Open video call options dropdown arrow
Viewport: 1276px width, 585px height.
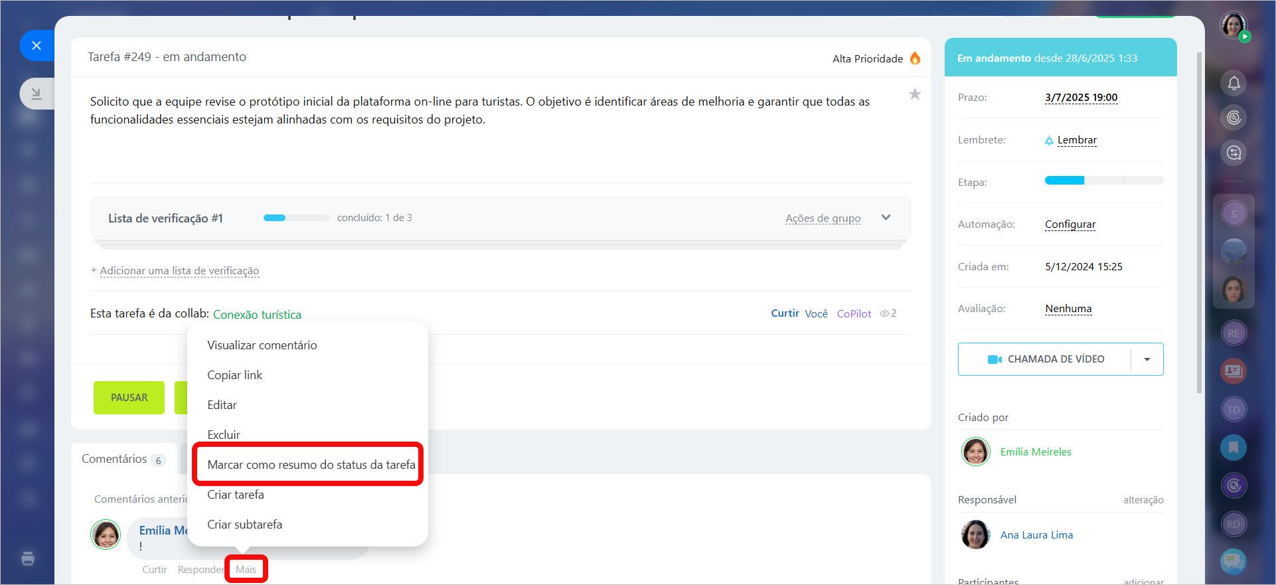[x=1147, y=359]
